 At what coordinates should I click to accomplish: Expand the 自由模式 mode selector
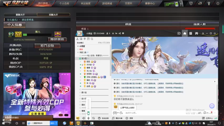click(80, 43)
